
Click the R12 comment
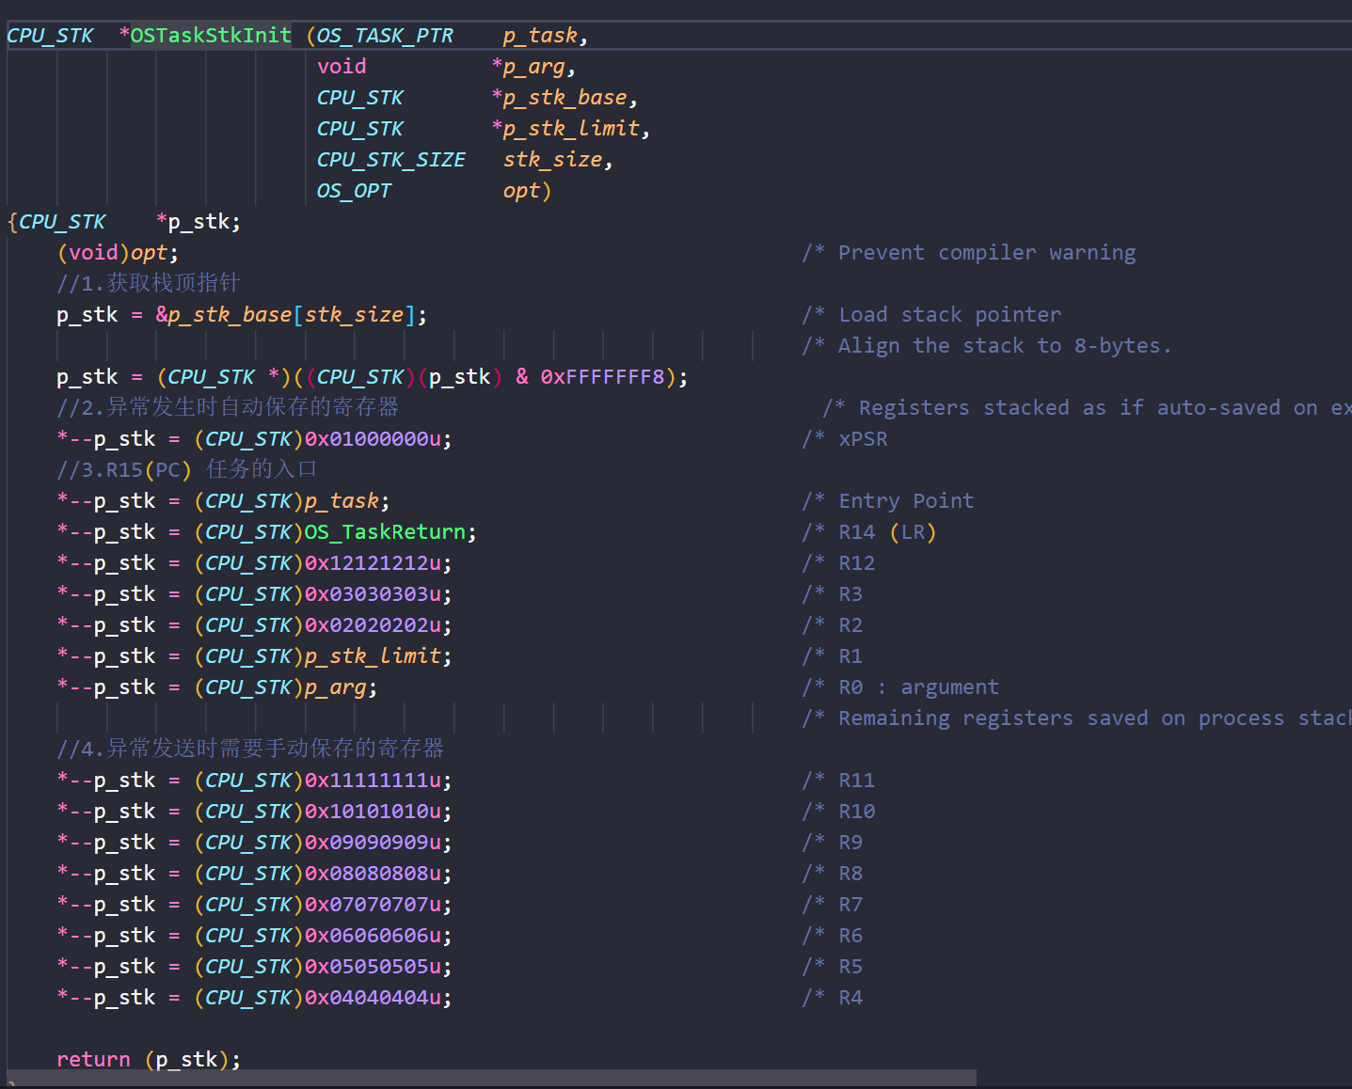[x=838, y=563]
